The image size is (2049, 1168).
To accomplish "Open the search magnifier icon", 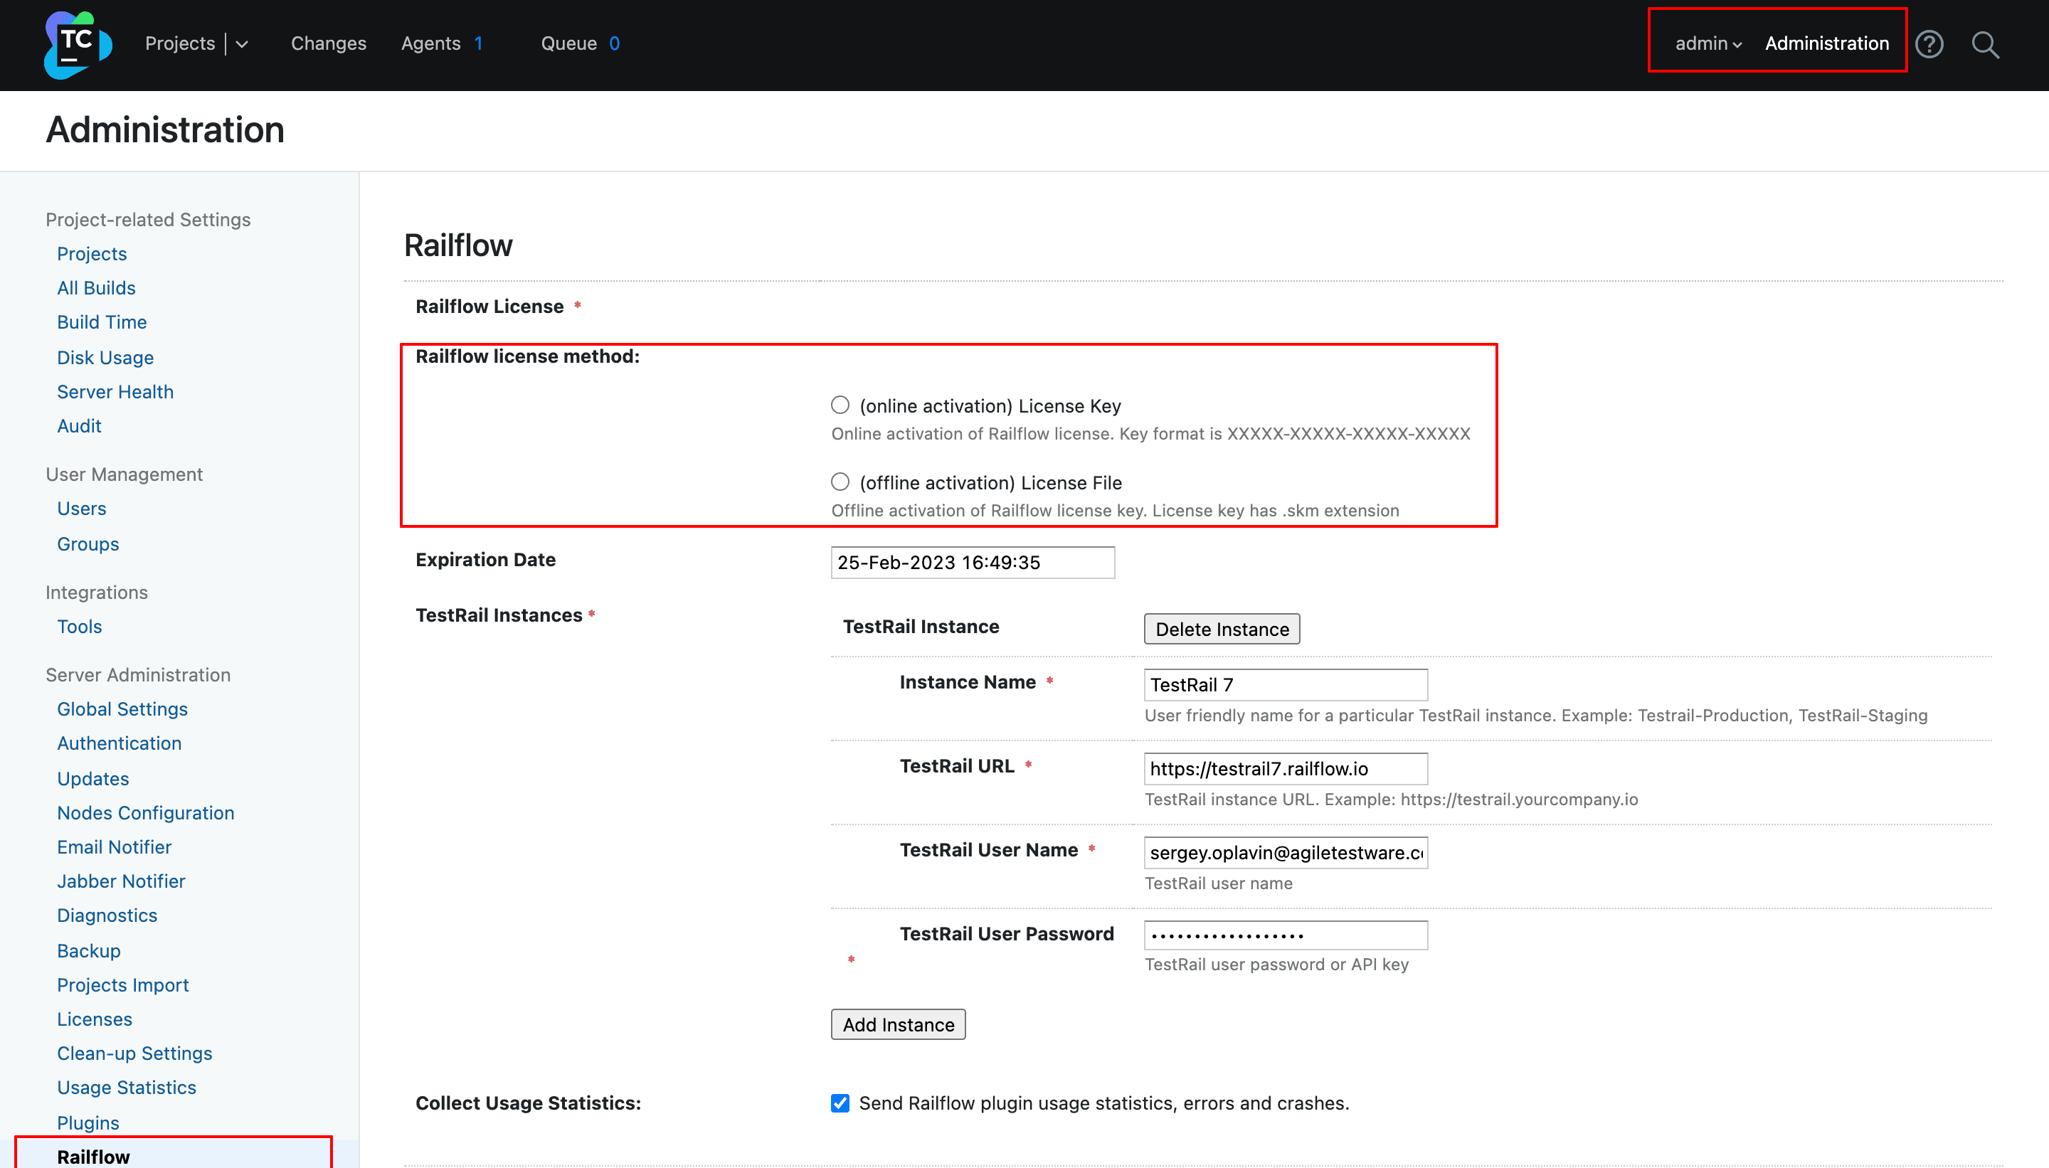I will (x=1985, y=45).
